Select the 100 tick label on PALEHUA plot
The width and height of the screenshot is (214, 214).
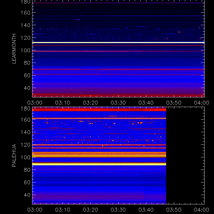tap(25, 158)
